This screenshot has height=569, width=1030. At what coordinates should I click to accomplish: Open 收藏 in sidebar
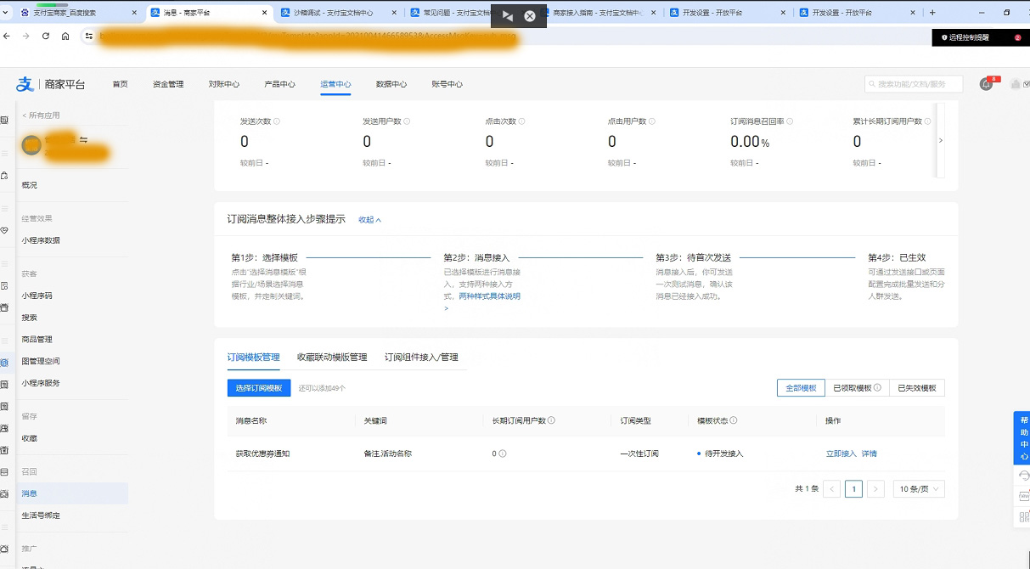pyautogui.click(x=30, y=438)
